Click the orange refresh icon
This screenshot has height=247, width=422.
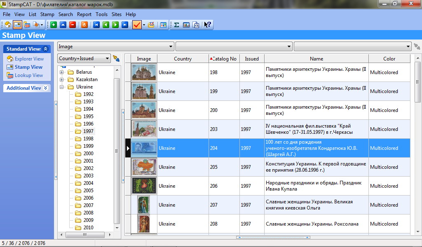pyautogui.click(x=84, y=25)
